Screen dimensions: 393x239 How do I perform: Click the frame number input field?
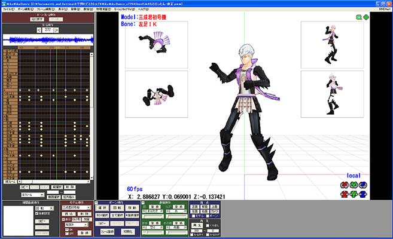[x=48, y=30]
